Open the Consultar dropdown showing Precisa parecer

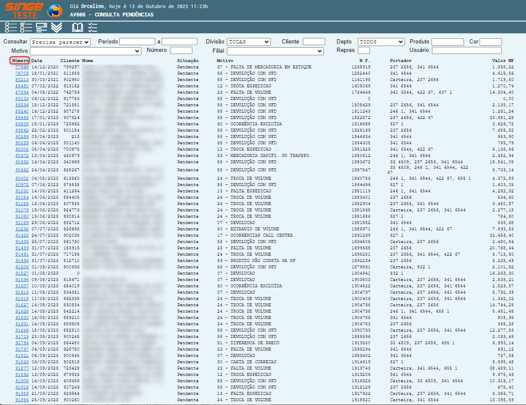(x=60, y=42)
